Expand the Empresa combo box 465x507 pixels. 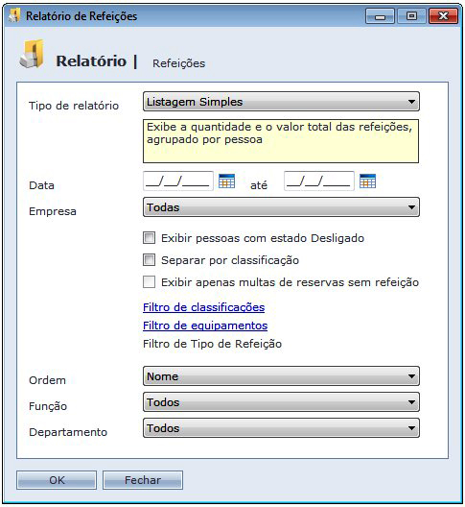(281, 207)
